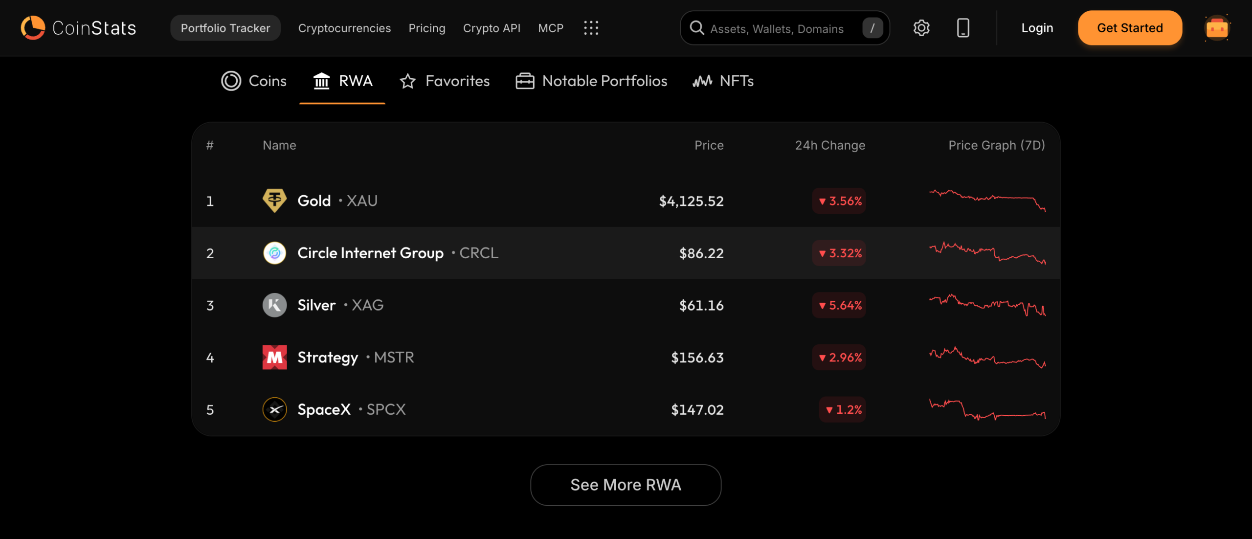Click the Login link
The image size is (1252, 539).
[1037, 28]
